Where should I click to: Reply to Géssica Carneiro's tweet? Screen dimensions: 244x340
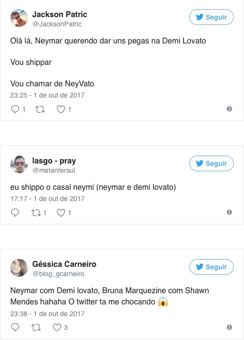(x=15, y=327)
